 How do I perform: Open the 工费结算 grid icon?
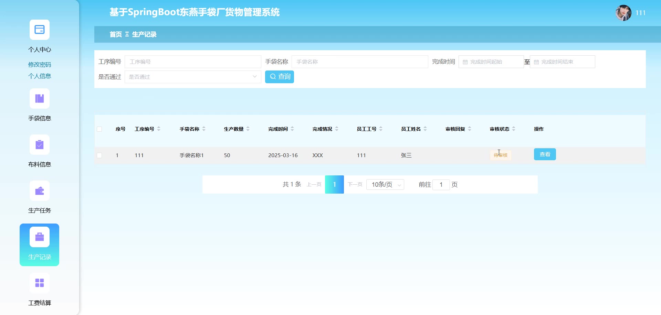pos(39,283)
